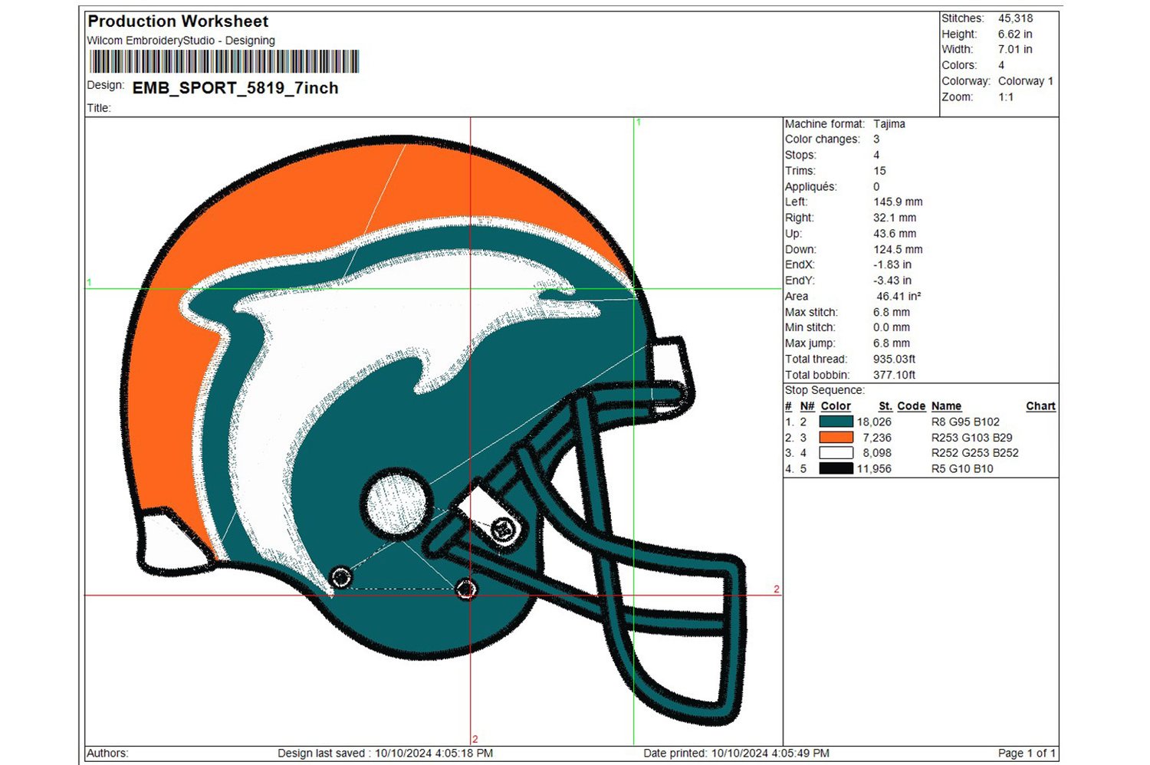The width and height of the screenshot is (1150, 765).
Task: Select the total bobbin value '377.10ft'
Action: tap(895, 375)
